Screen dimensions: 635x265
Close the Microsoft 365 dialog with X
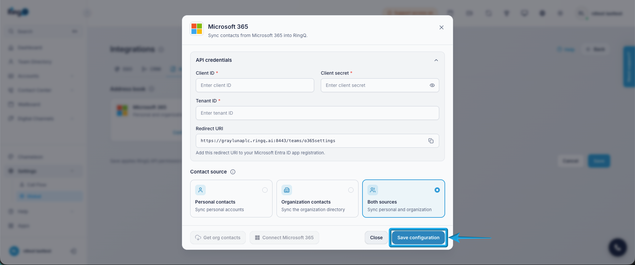441,27
